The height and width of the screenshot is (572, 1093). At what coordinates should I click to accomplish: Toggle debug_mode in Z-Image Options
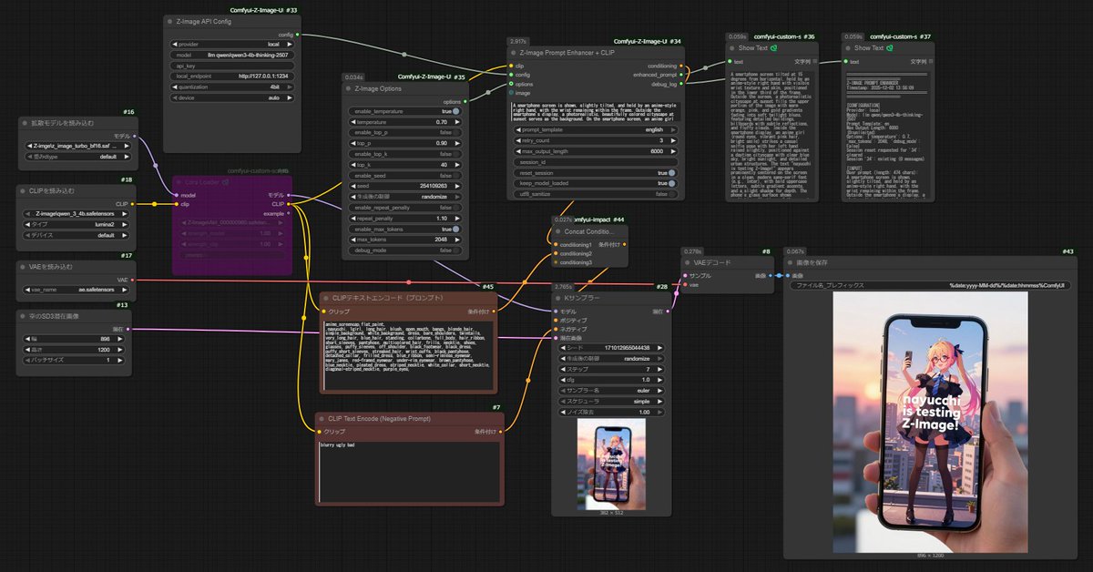point(405,250)
